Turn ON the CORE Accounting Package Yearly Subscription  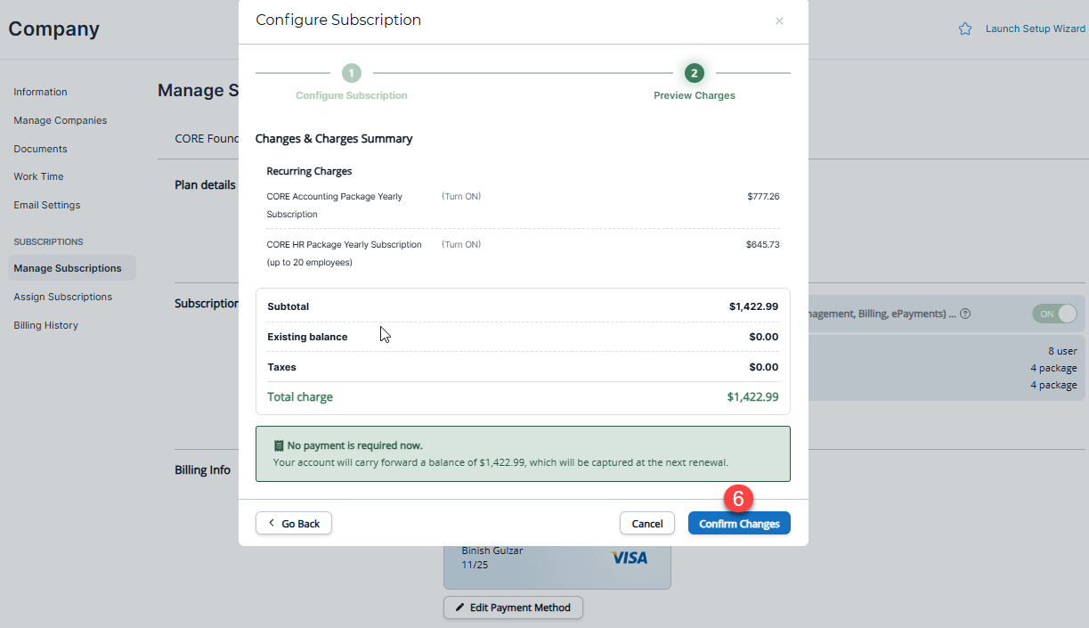tap(460, 196)
